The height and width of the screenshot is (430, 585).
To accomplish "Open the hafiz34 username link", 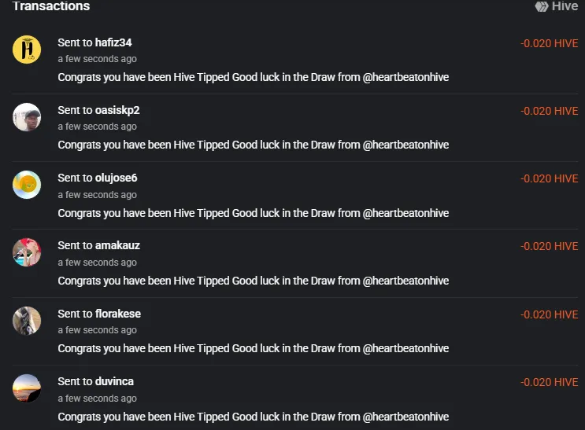I will (113, 42).
